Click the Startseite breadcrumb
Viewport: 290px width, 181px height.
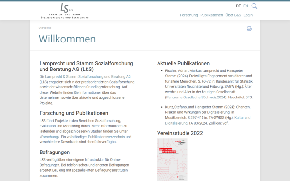(45, 28)
